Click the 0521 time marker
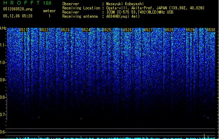Viewport: 219px width, 139px height. coord(23,30)
